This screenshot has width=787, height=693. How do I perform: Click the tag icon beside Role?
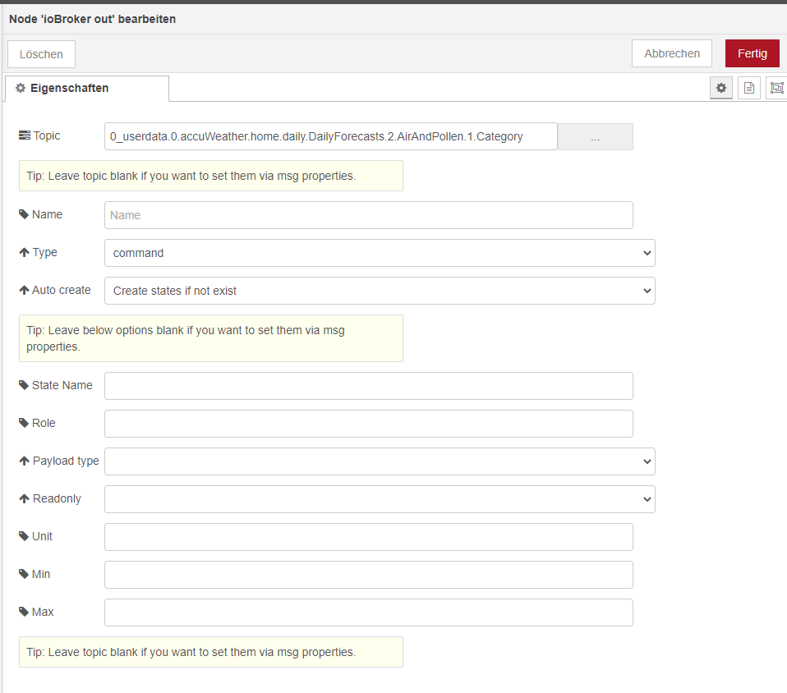tap(24, 423)
